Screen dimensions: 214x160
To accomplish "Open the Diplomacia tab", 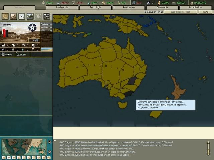I will (x=162, y=7).
